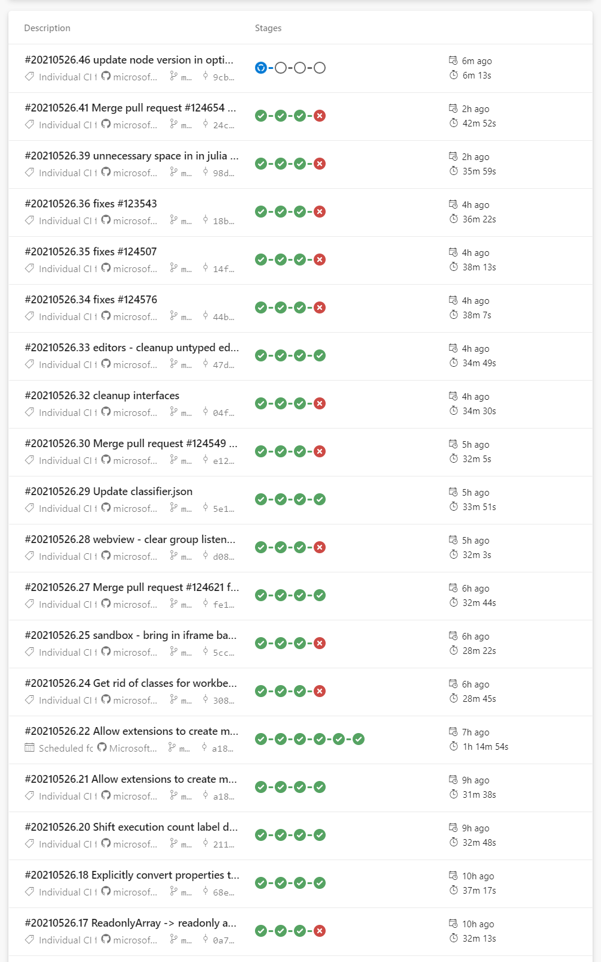Open run #20210526.18 Explicitly convert properties
Image resolution: width=601 pixels, height=962 pixels.
pos(132,875)
